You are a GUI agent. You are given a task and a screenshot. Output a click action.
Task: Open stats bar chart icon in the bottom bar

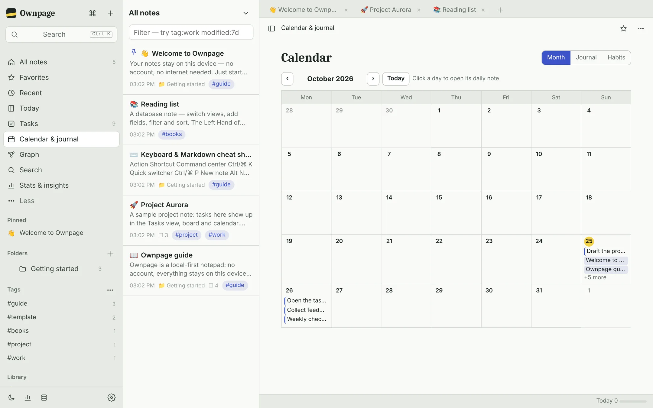[28, 397]
